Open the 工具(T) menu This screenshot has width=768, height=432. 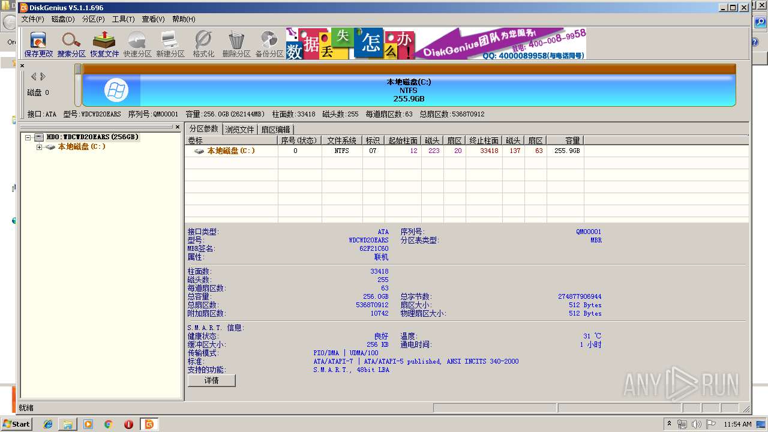tap(124, 19)
